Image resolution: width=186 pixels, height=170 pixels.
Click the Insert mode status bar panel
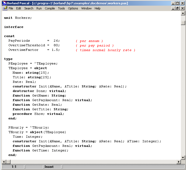click(x=53, y=167)
